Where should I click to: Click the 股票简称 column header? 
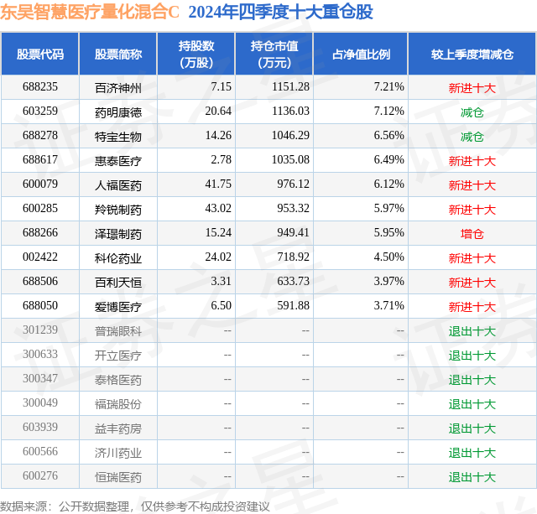pos(118,54)
